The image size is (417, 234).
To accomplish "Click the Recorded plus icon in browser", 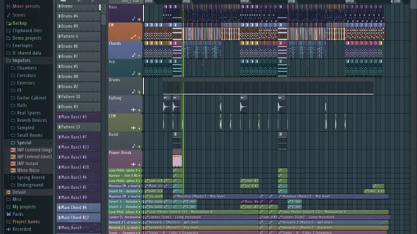I will [x=8, y=229].
